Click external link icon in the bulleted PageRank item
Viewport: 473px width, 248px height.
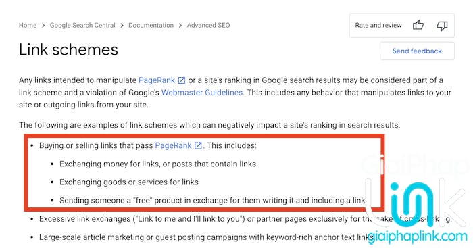coord(198,145)
